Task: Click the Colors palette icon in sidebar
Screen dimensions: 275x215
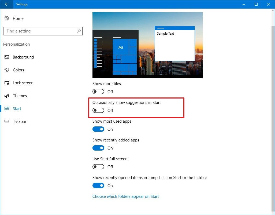Action: [7, 70]
